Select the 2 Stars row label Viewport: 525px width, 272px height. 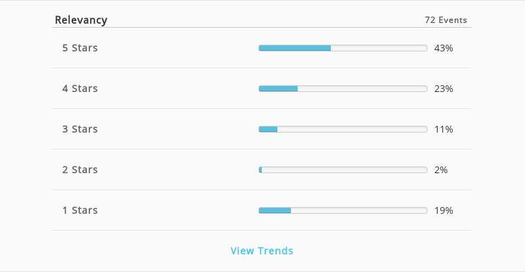(80, 170)
